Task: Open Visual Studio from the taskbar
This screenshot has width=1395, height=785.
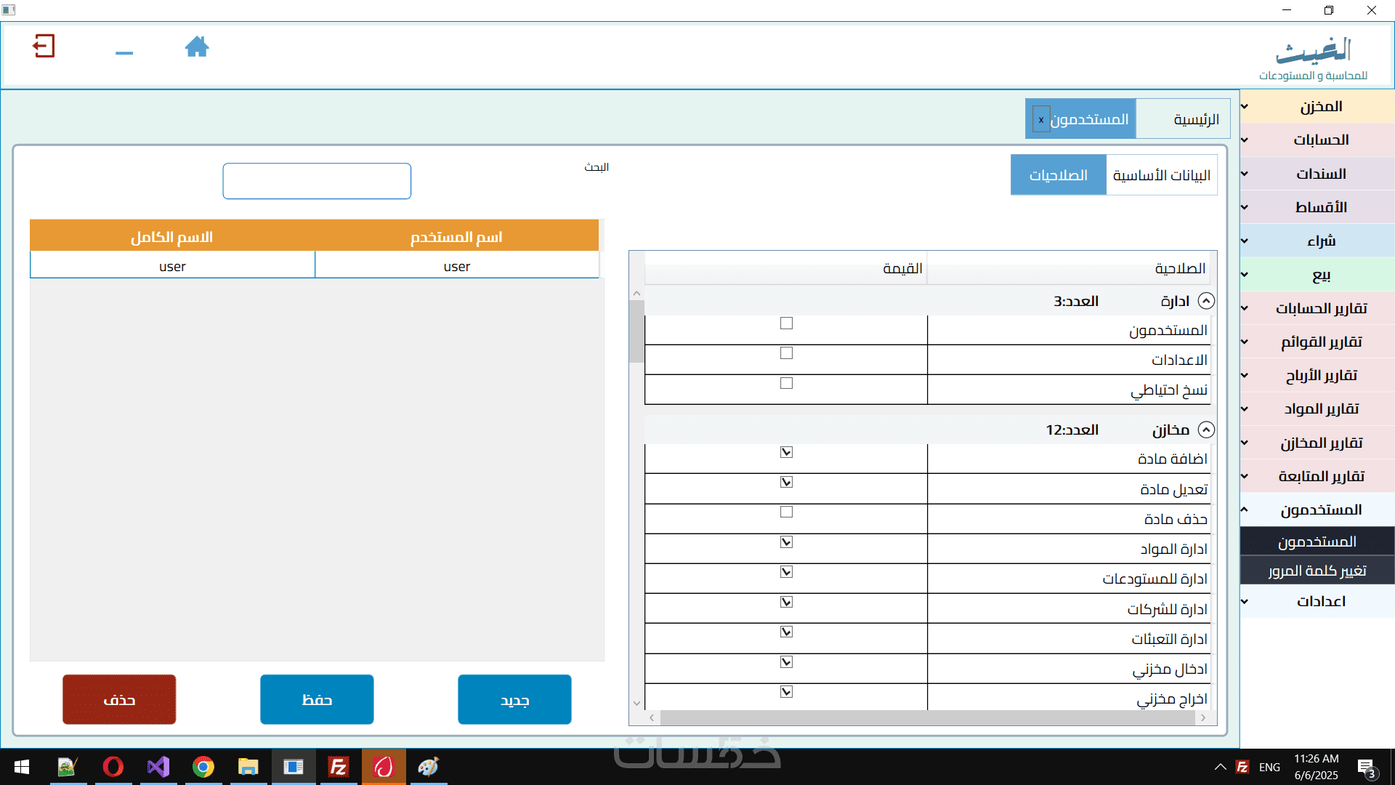Action: pos(158,767)
